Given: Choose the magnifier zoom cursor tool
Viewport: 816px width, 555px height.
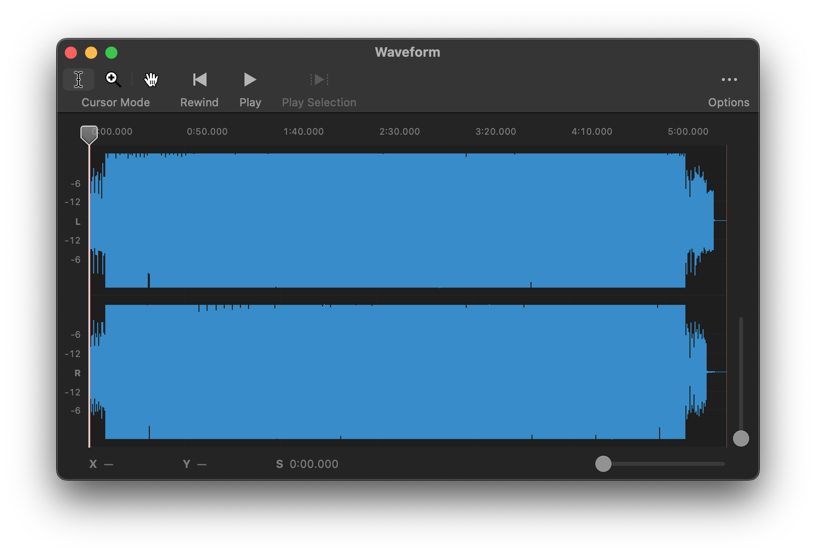Looking at the screenshot, I should (x=113, y=80).
